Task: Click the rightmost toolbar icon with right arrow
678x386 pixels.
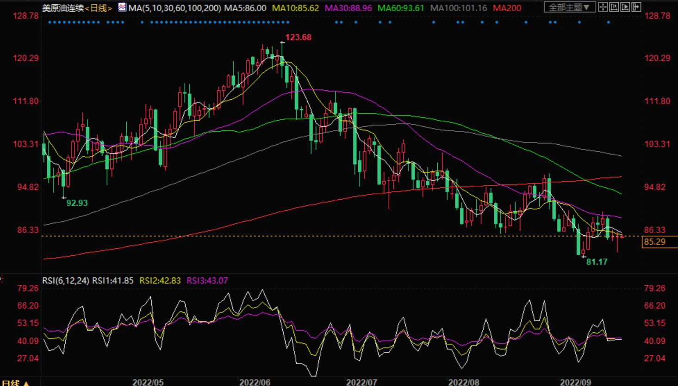Action: click(636, 7)
